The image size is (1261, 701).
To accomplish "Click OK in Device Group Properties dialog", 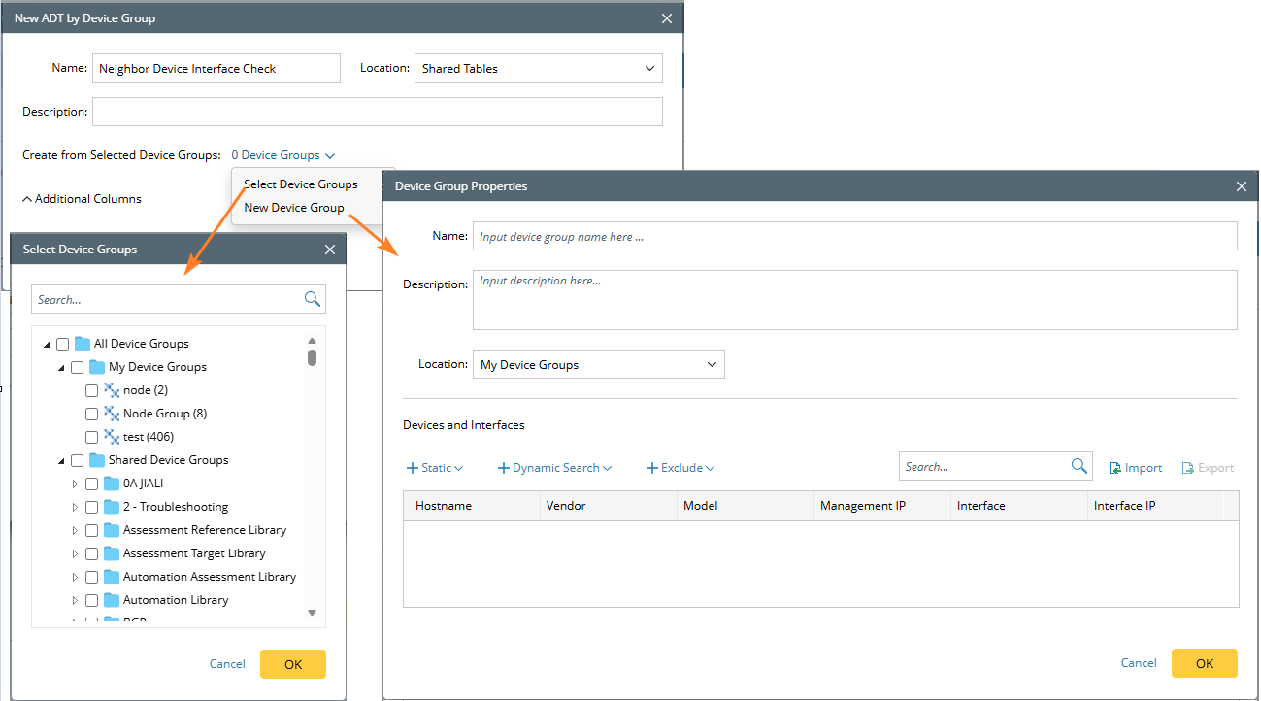I will point(1204,663).
